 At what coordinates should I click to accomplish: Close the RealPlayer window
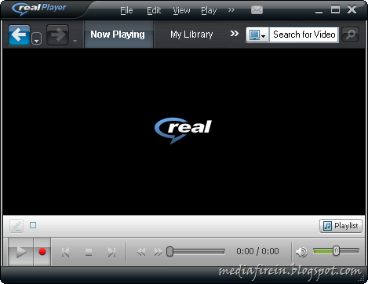352,9
